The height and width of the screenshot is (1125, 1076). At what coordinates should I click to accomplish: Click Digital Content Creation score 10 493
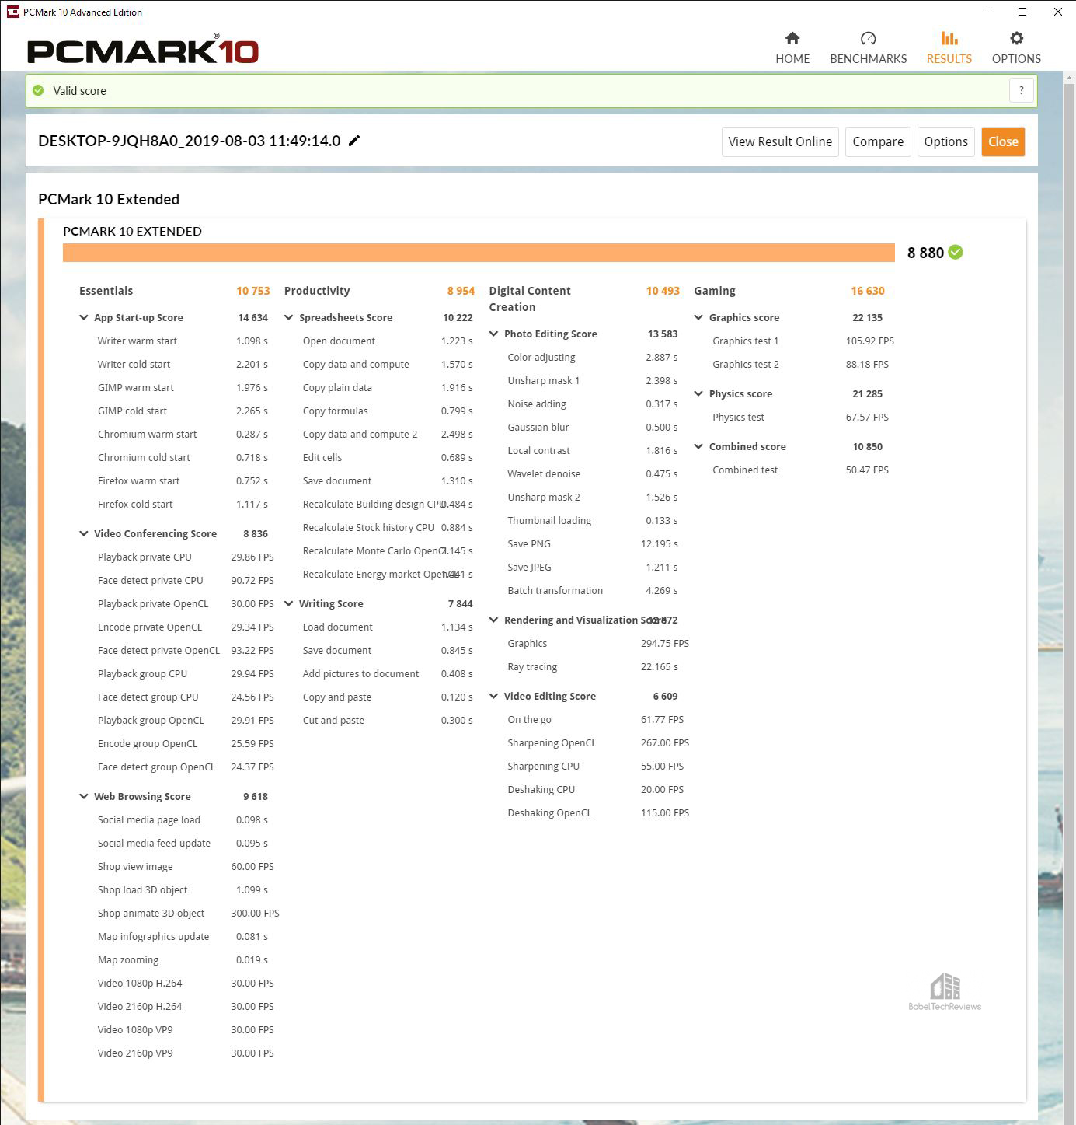tap(663, 291)
